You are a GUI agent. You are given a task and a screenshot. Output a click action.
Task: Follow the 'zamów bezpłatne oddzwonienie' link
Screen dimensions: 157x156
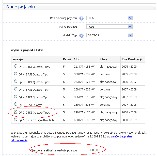pyautogui.click(x=121, y=136)
